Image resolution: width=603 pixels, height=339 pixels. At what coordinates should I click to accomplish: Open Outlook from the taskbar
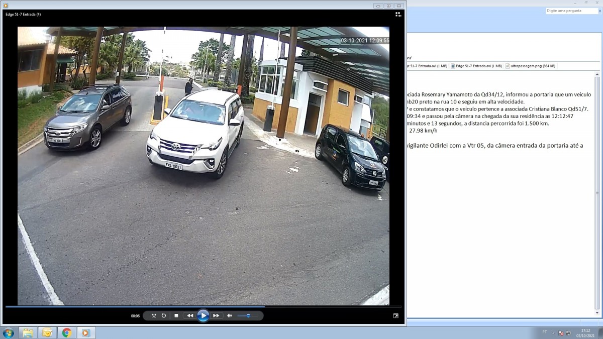(47, 332)
